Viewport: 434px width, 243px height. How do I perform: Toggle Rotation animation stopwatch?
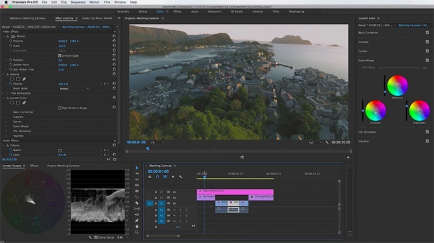coord(11,60)
